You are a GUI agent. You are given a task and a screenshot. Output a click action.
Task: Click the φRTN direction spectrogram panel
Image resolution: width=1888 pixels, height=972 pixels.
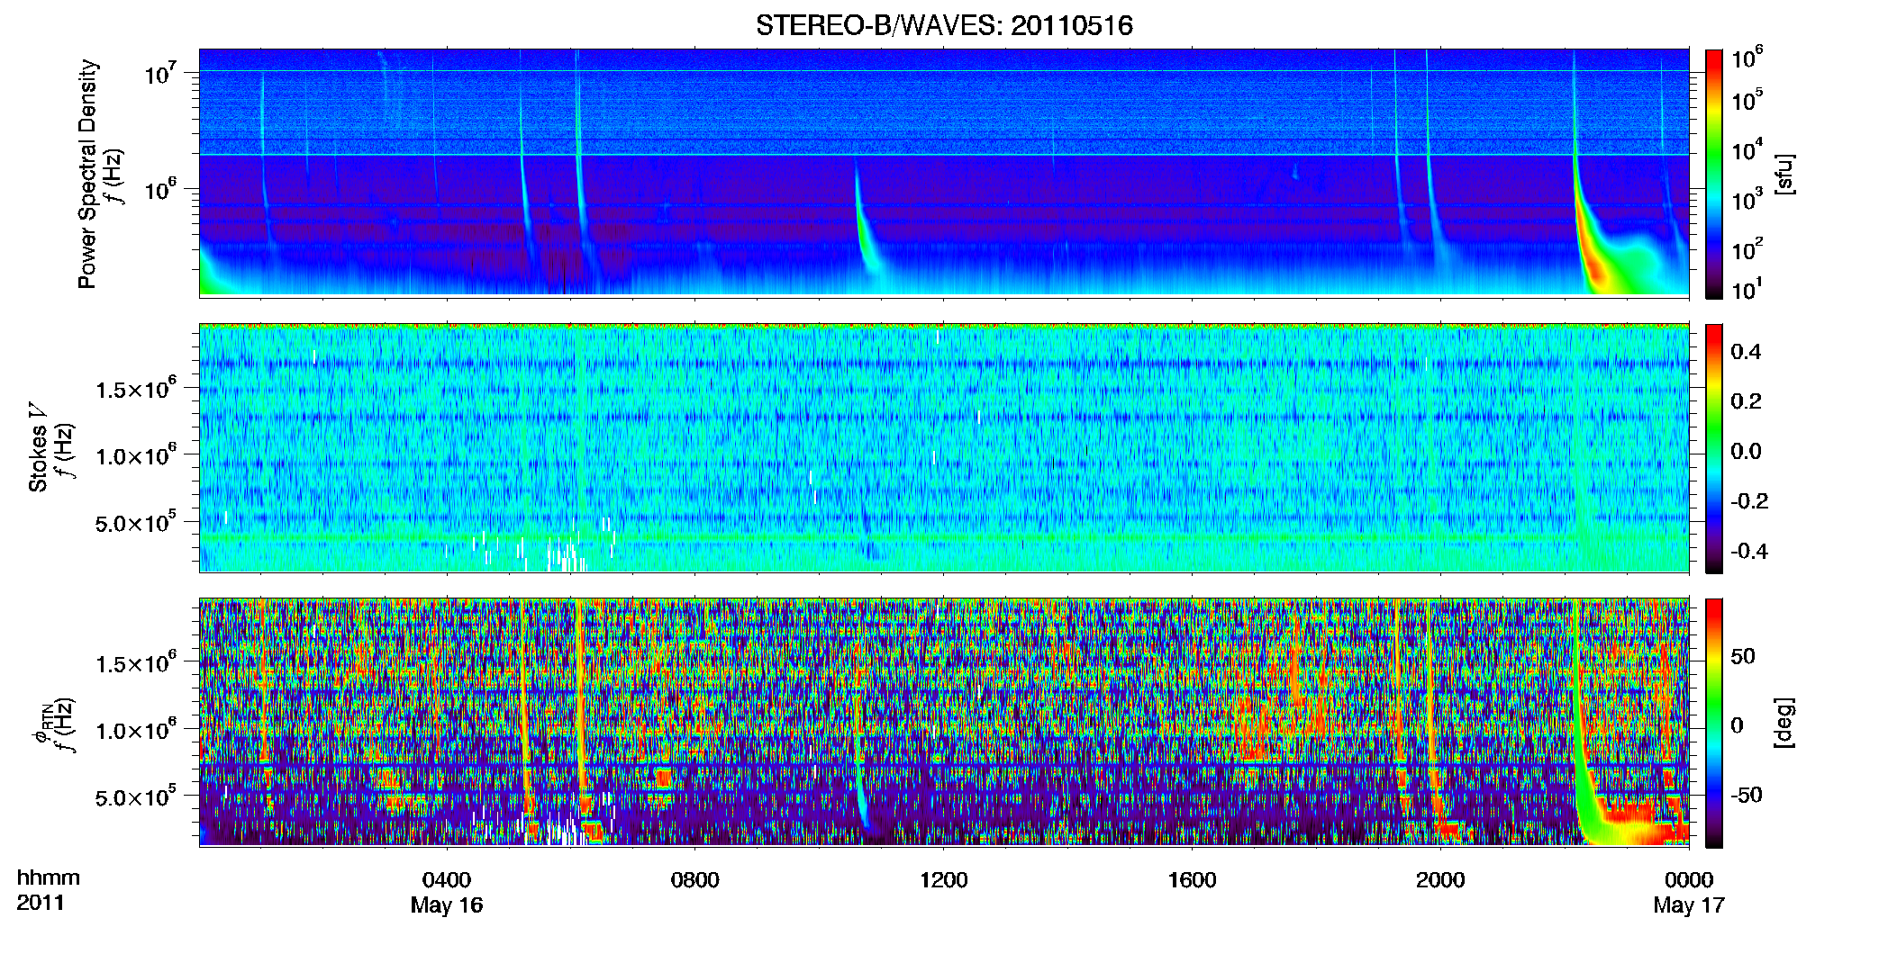point(944,723)
